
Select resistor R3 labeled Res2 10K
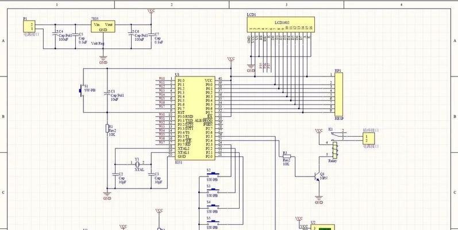pyautogui.click(x=287, y=156)
